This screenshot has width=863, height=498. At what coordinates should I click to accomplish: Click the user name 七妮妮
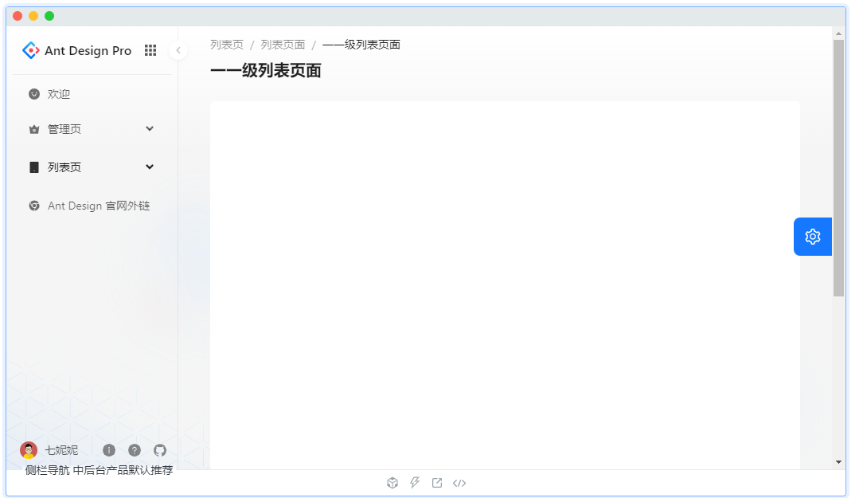click(61, 450)
